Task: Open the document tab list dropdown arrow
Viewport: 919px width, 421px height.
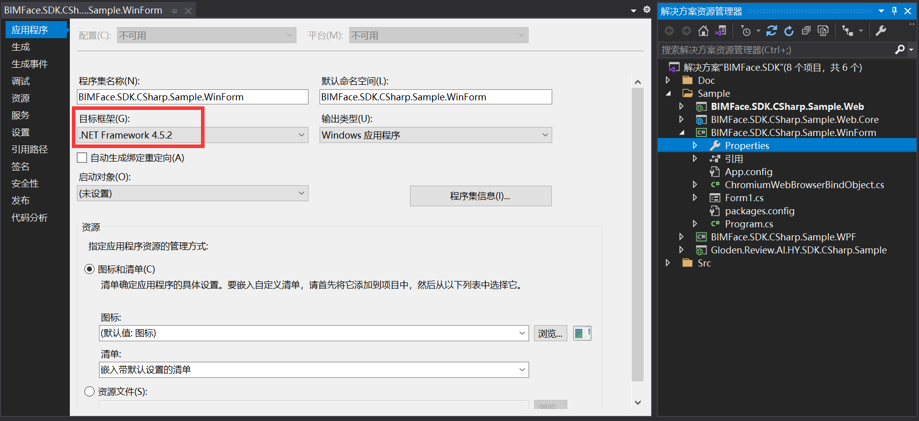Action: coord(633,11)
